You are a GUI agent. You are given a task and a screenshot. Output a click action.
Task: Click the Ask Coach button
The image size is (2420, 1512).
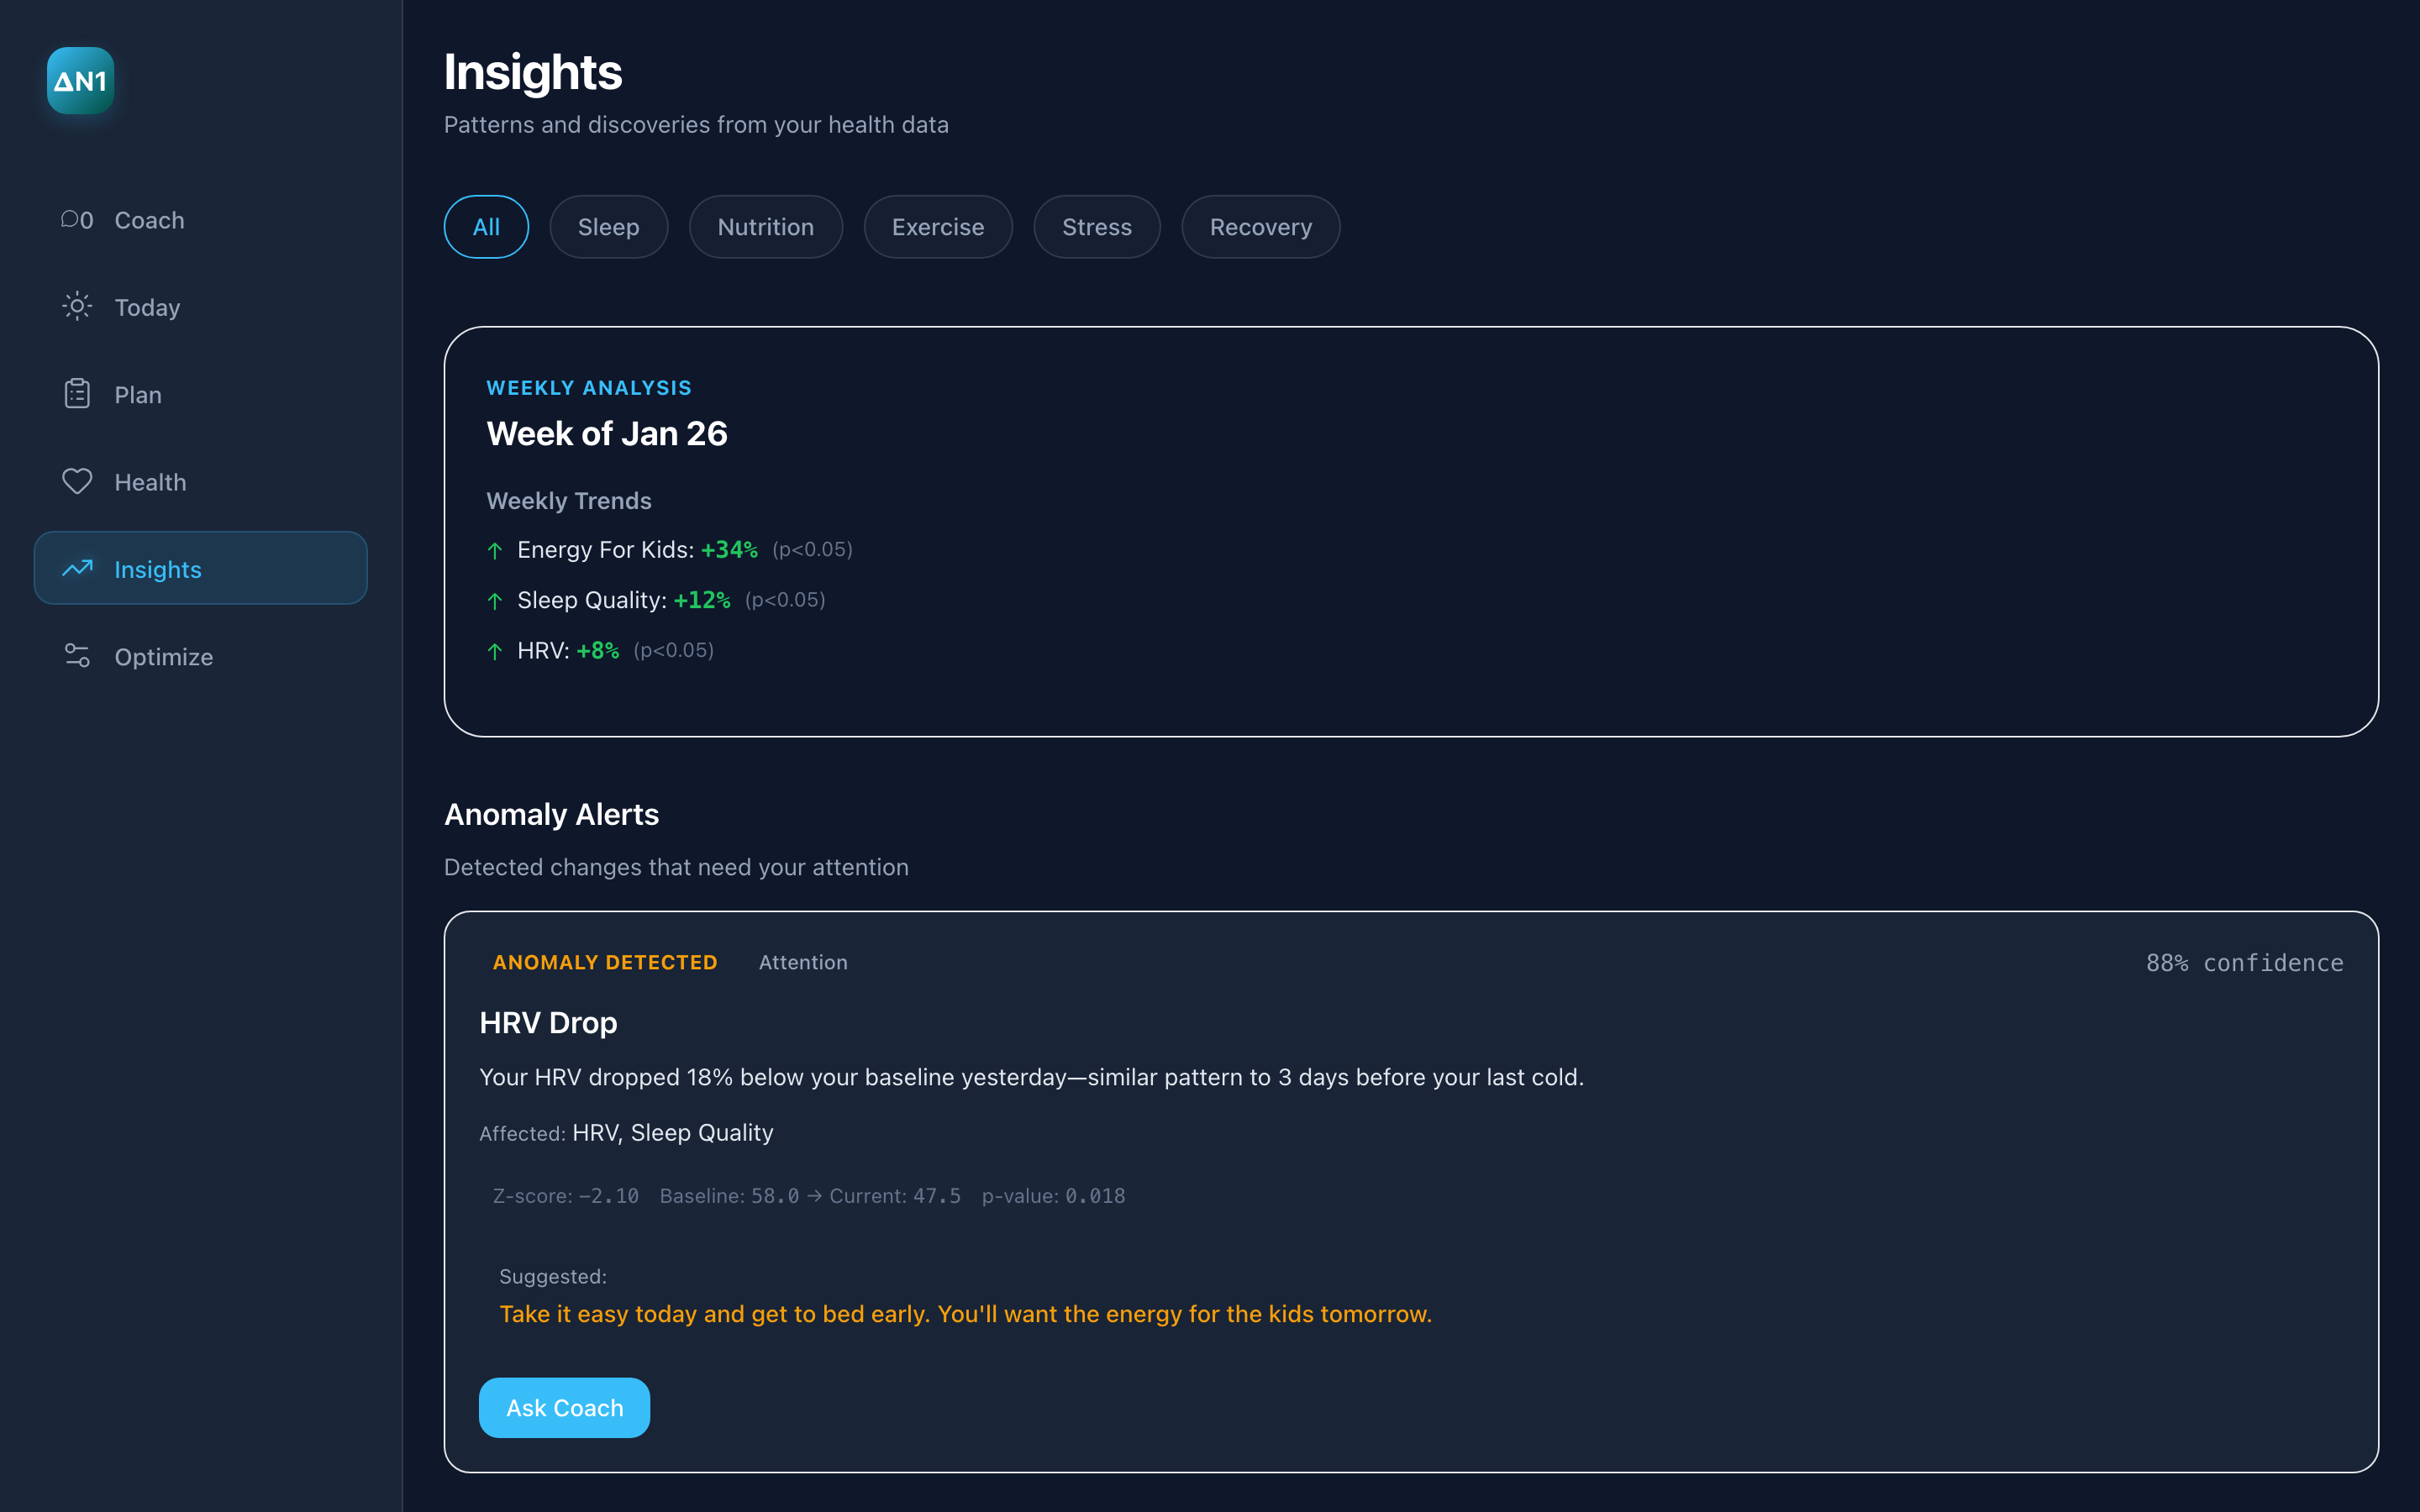pyautogui.click(x=564, y=1407)
